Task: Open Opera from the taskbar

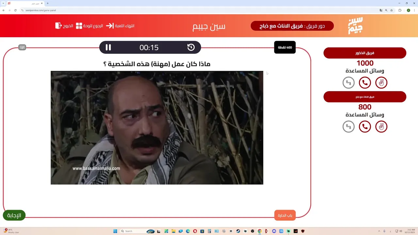Action: point(195,231)
